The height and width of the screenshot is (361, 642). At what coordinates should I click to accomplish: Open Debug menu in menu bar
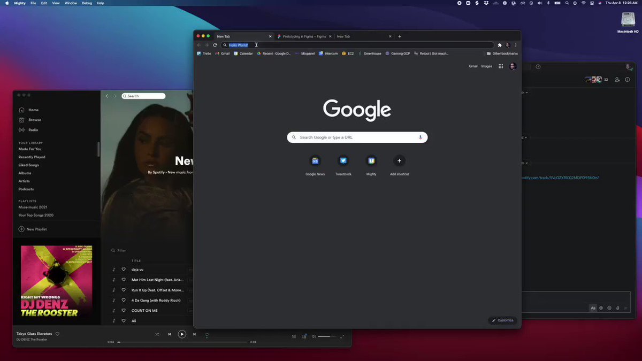click(87, 3)
